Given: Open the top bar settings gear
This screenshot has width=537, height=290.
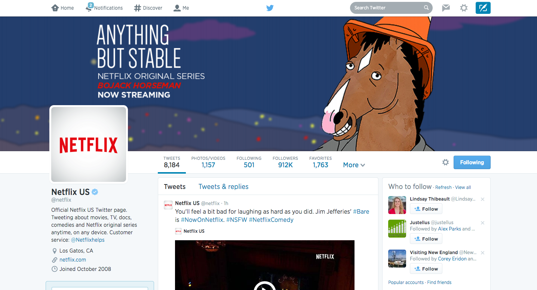Looking at the screenshot, I should coord(464,8).
